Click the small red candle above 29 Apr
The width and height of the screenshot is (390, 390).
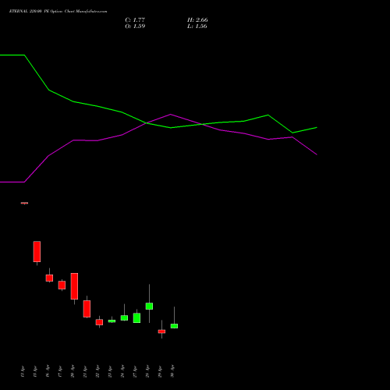pyautogui.click(x=161, y=331)
